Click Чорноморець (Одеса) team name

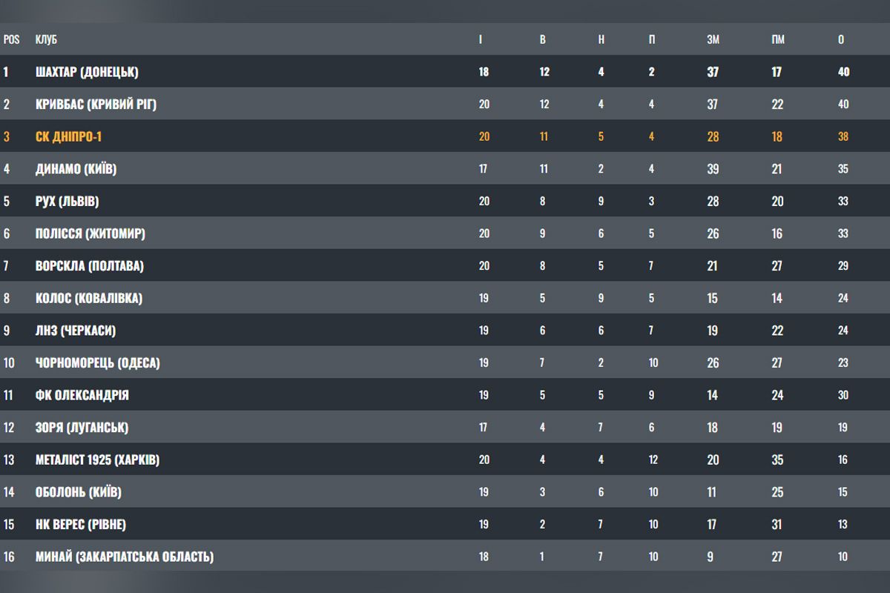pos(97,363)
